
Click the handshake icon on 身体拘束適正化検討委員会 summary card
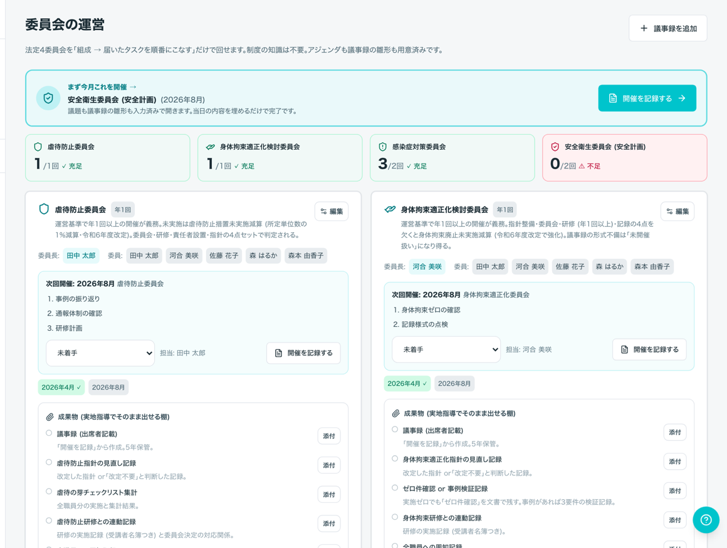point(211,147)
